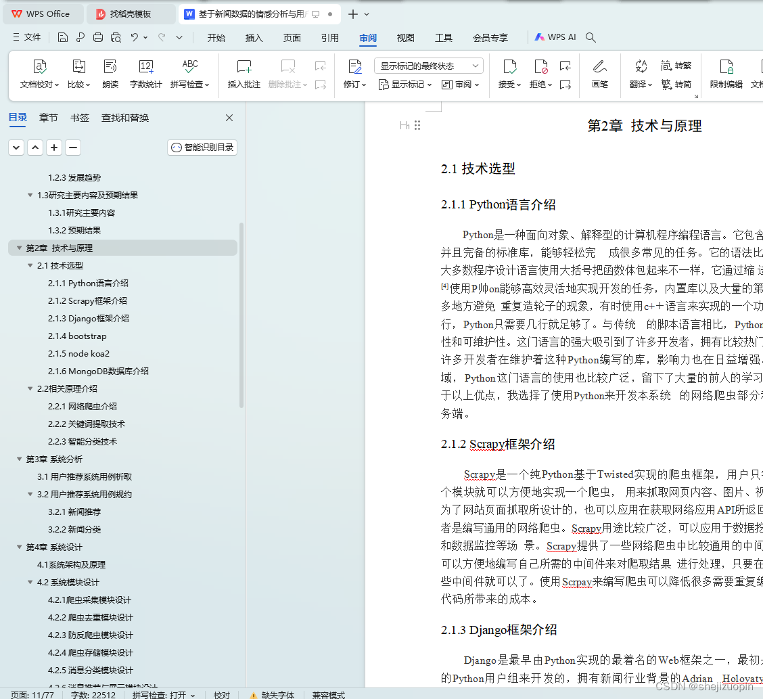Switch to 找稻壳模板 window tab
The width and height of the screenshot is (763, 699).
[x=131, y=14]
